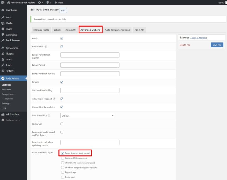Check Posts associated post type
The height and width of the screenshot is (180, 227).
[x=63, y=177]
